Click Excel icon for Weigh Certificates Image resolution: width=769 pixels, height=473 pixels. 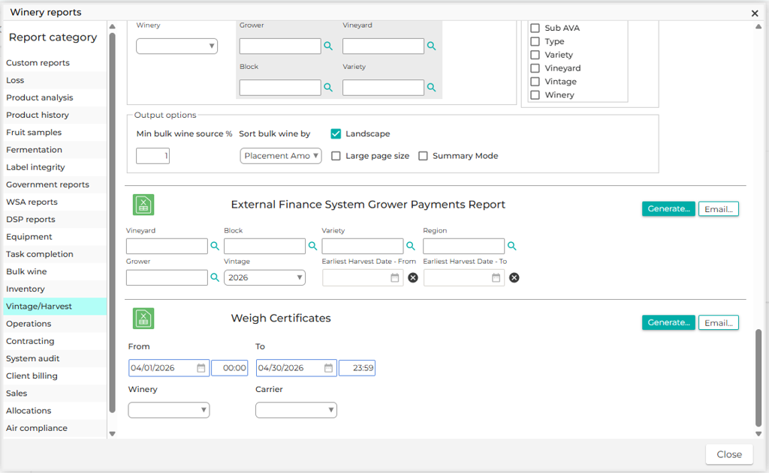tap(143, 319)
